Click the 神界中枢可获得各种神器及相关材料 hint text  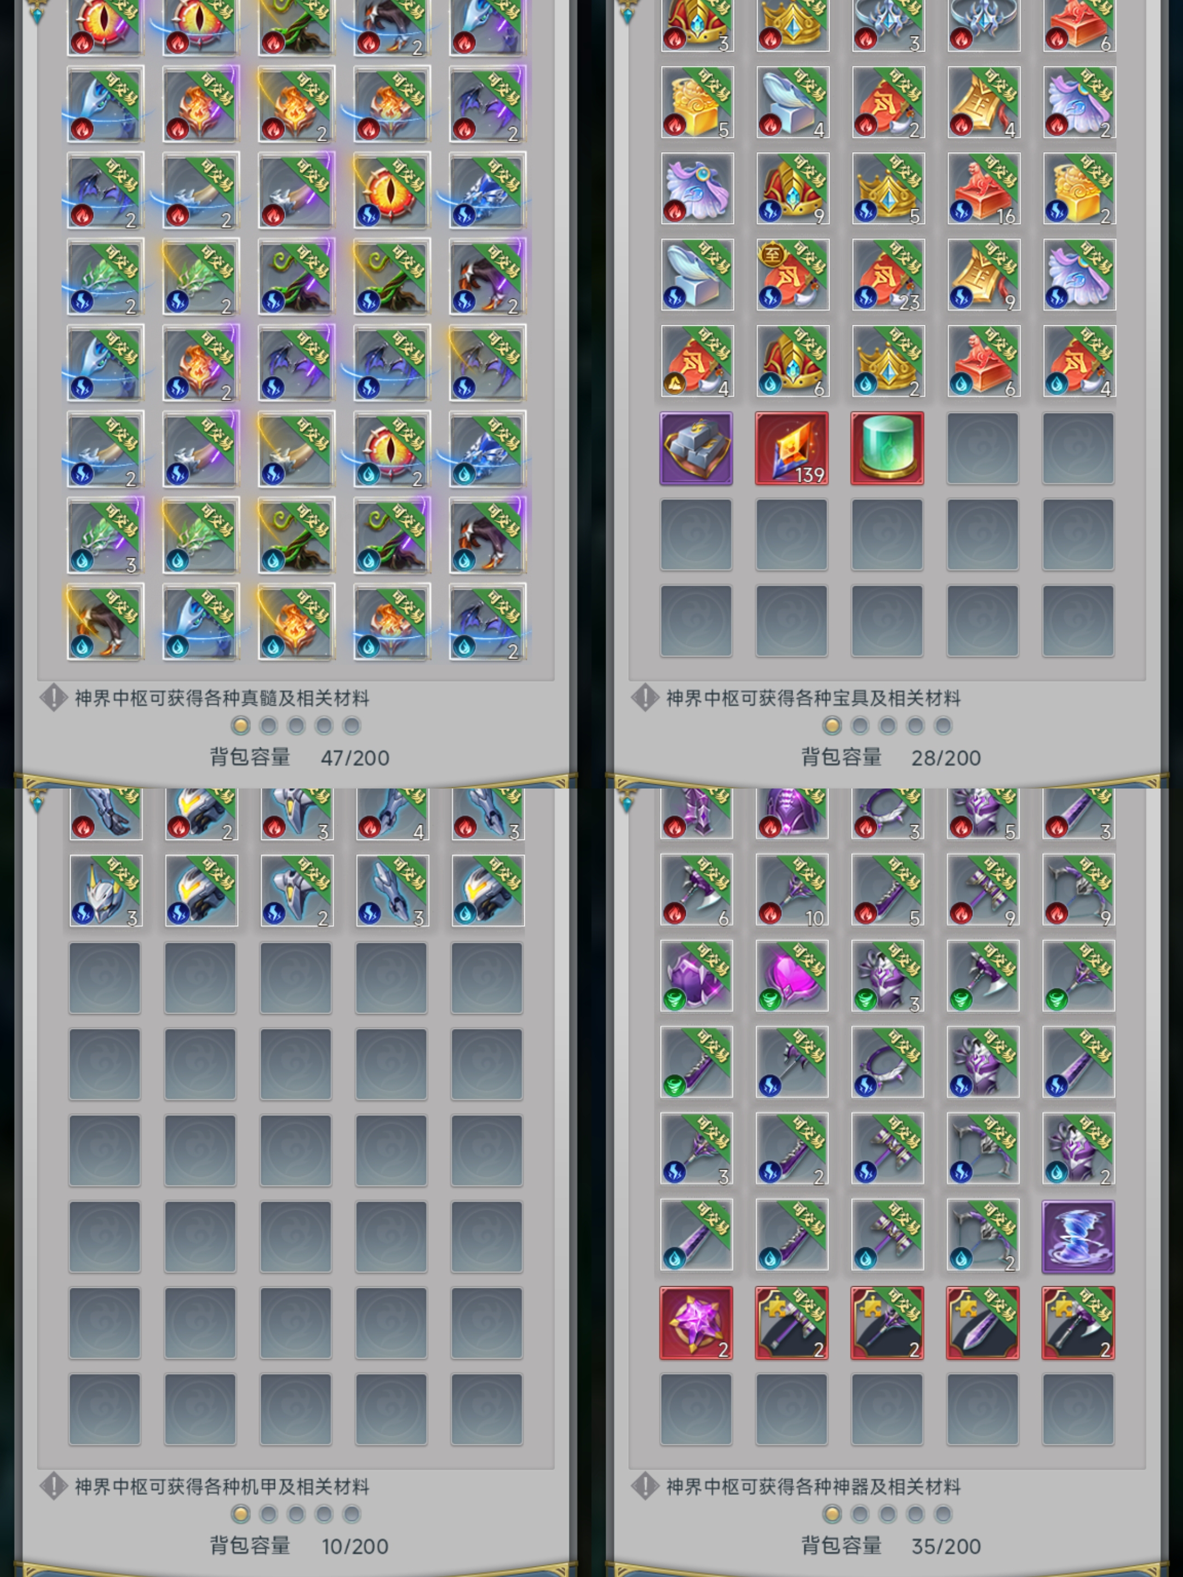point(814,1487)
